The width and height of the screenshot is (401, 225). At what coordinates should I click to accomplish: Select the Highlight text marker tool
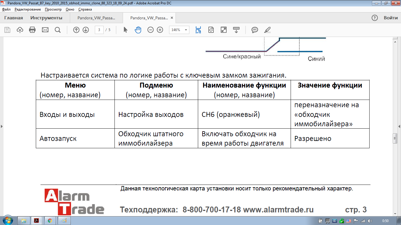click(x=267, y=30)
